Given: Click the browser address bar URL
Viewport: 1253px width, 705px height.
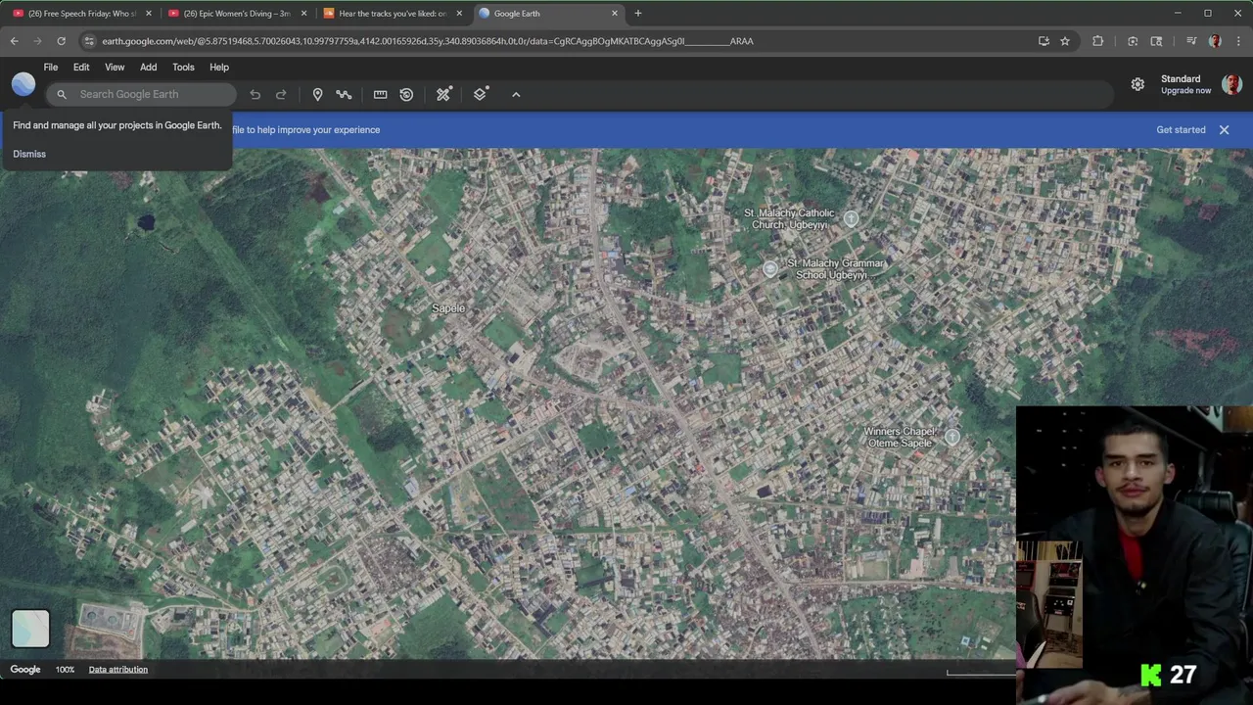Looking at the screenshot, I should click(x=428, y=41).
